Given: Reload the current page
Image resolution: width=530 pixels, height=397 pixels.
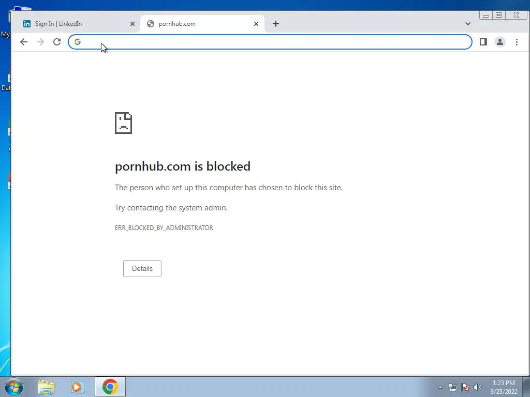Looking at the screenshot, I should tap(57, 42).
